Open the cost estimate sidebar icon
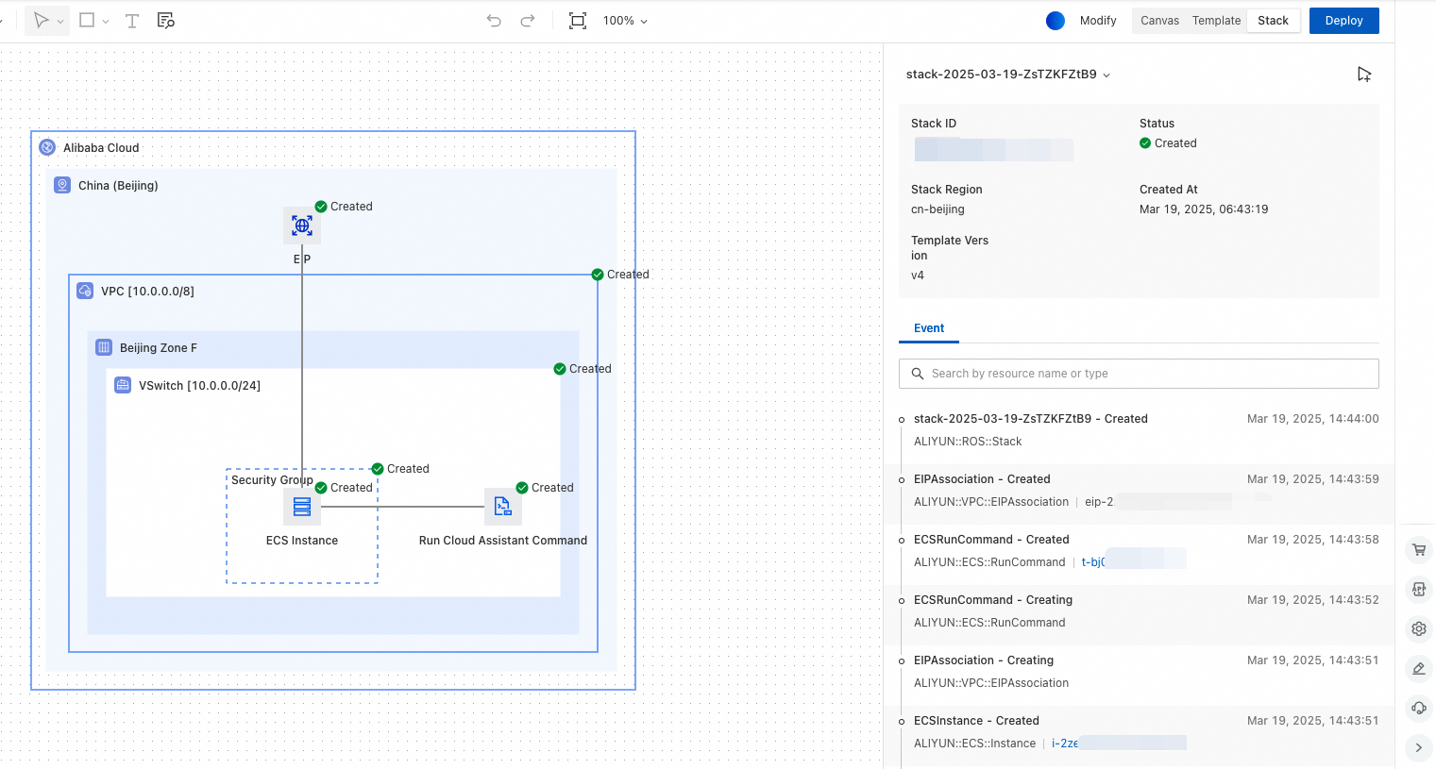 click(1418, 589)
